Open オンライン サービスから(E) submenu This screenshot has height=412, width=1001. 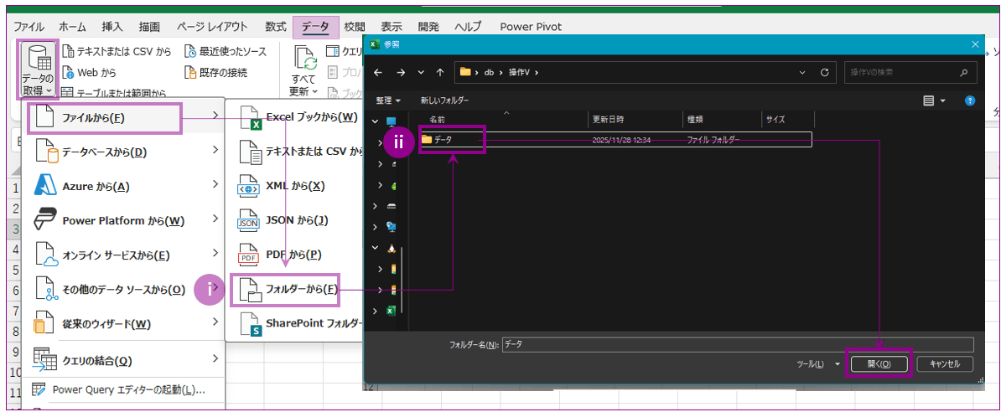125,255
